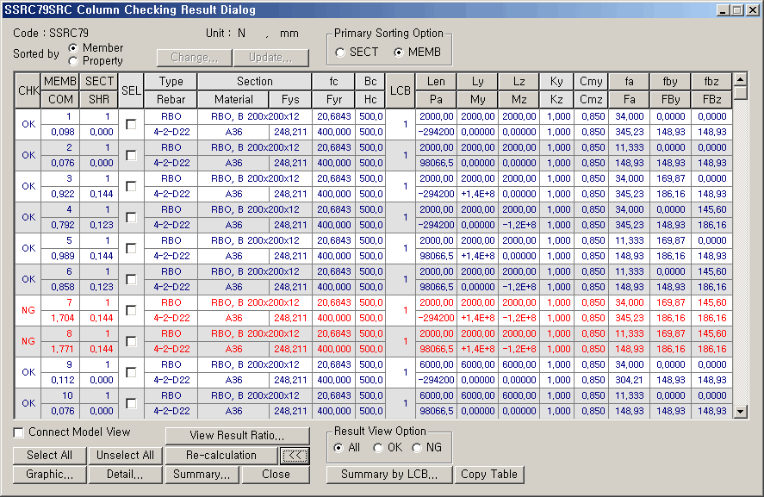Click the Select All button
This screenshot has height=497, width=764.
coord(49,455)
